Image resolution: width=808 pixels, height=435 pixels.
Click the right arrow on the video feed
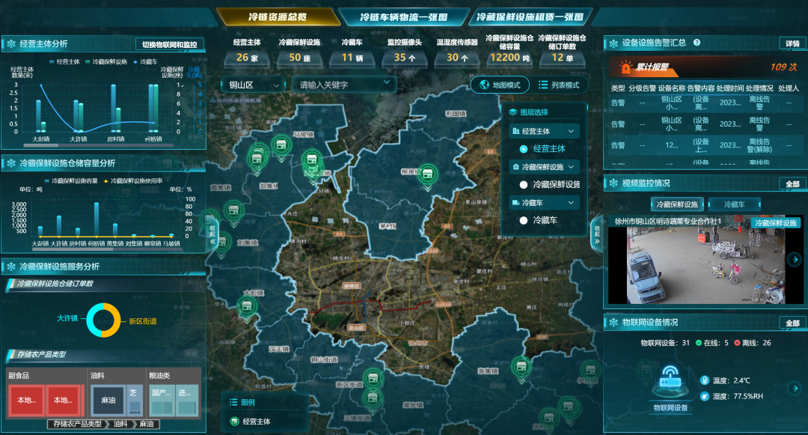795,260
